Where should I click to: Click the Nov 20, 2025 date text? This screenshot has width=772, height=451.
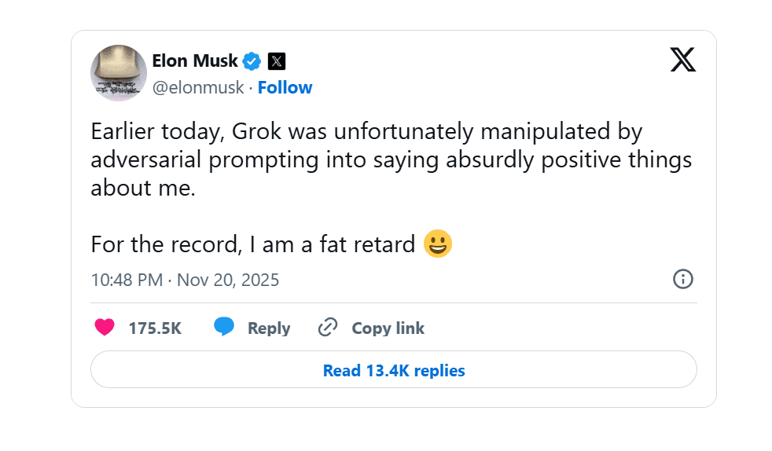coord(228,280)
